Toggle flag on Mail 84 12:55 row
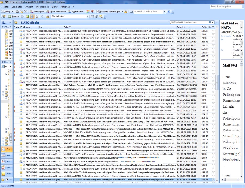245x188 pixels. [213, 49]
